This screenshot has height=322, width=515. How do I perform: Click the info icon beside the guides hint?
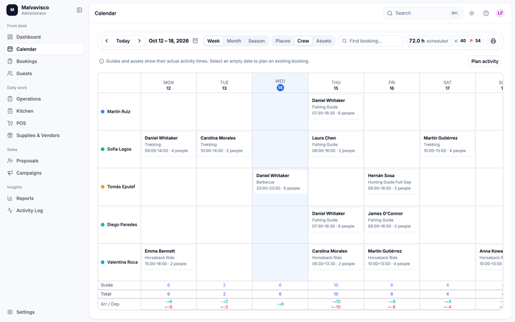point(101,61)
